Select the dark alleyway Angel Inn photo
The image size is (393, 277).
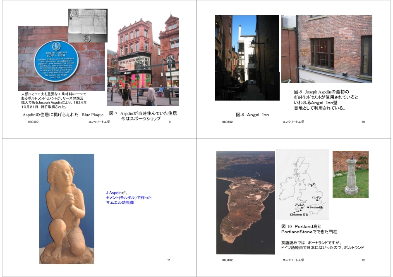pyautogui.click(x=247, y=58)
